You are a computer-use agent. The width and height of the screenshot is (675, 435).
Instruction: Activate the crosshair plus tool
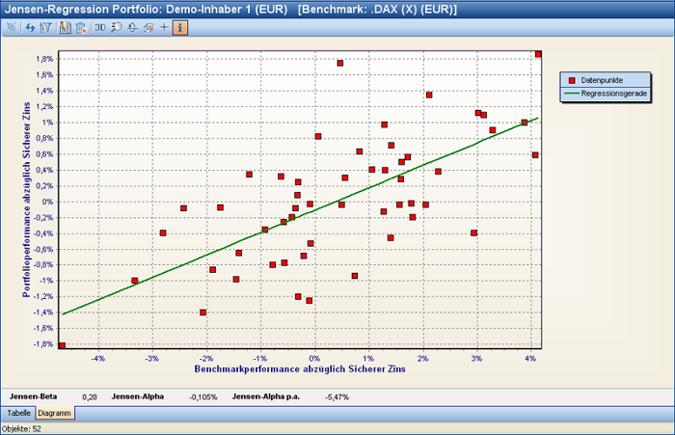click(x=164, y=27)
